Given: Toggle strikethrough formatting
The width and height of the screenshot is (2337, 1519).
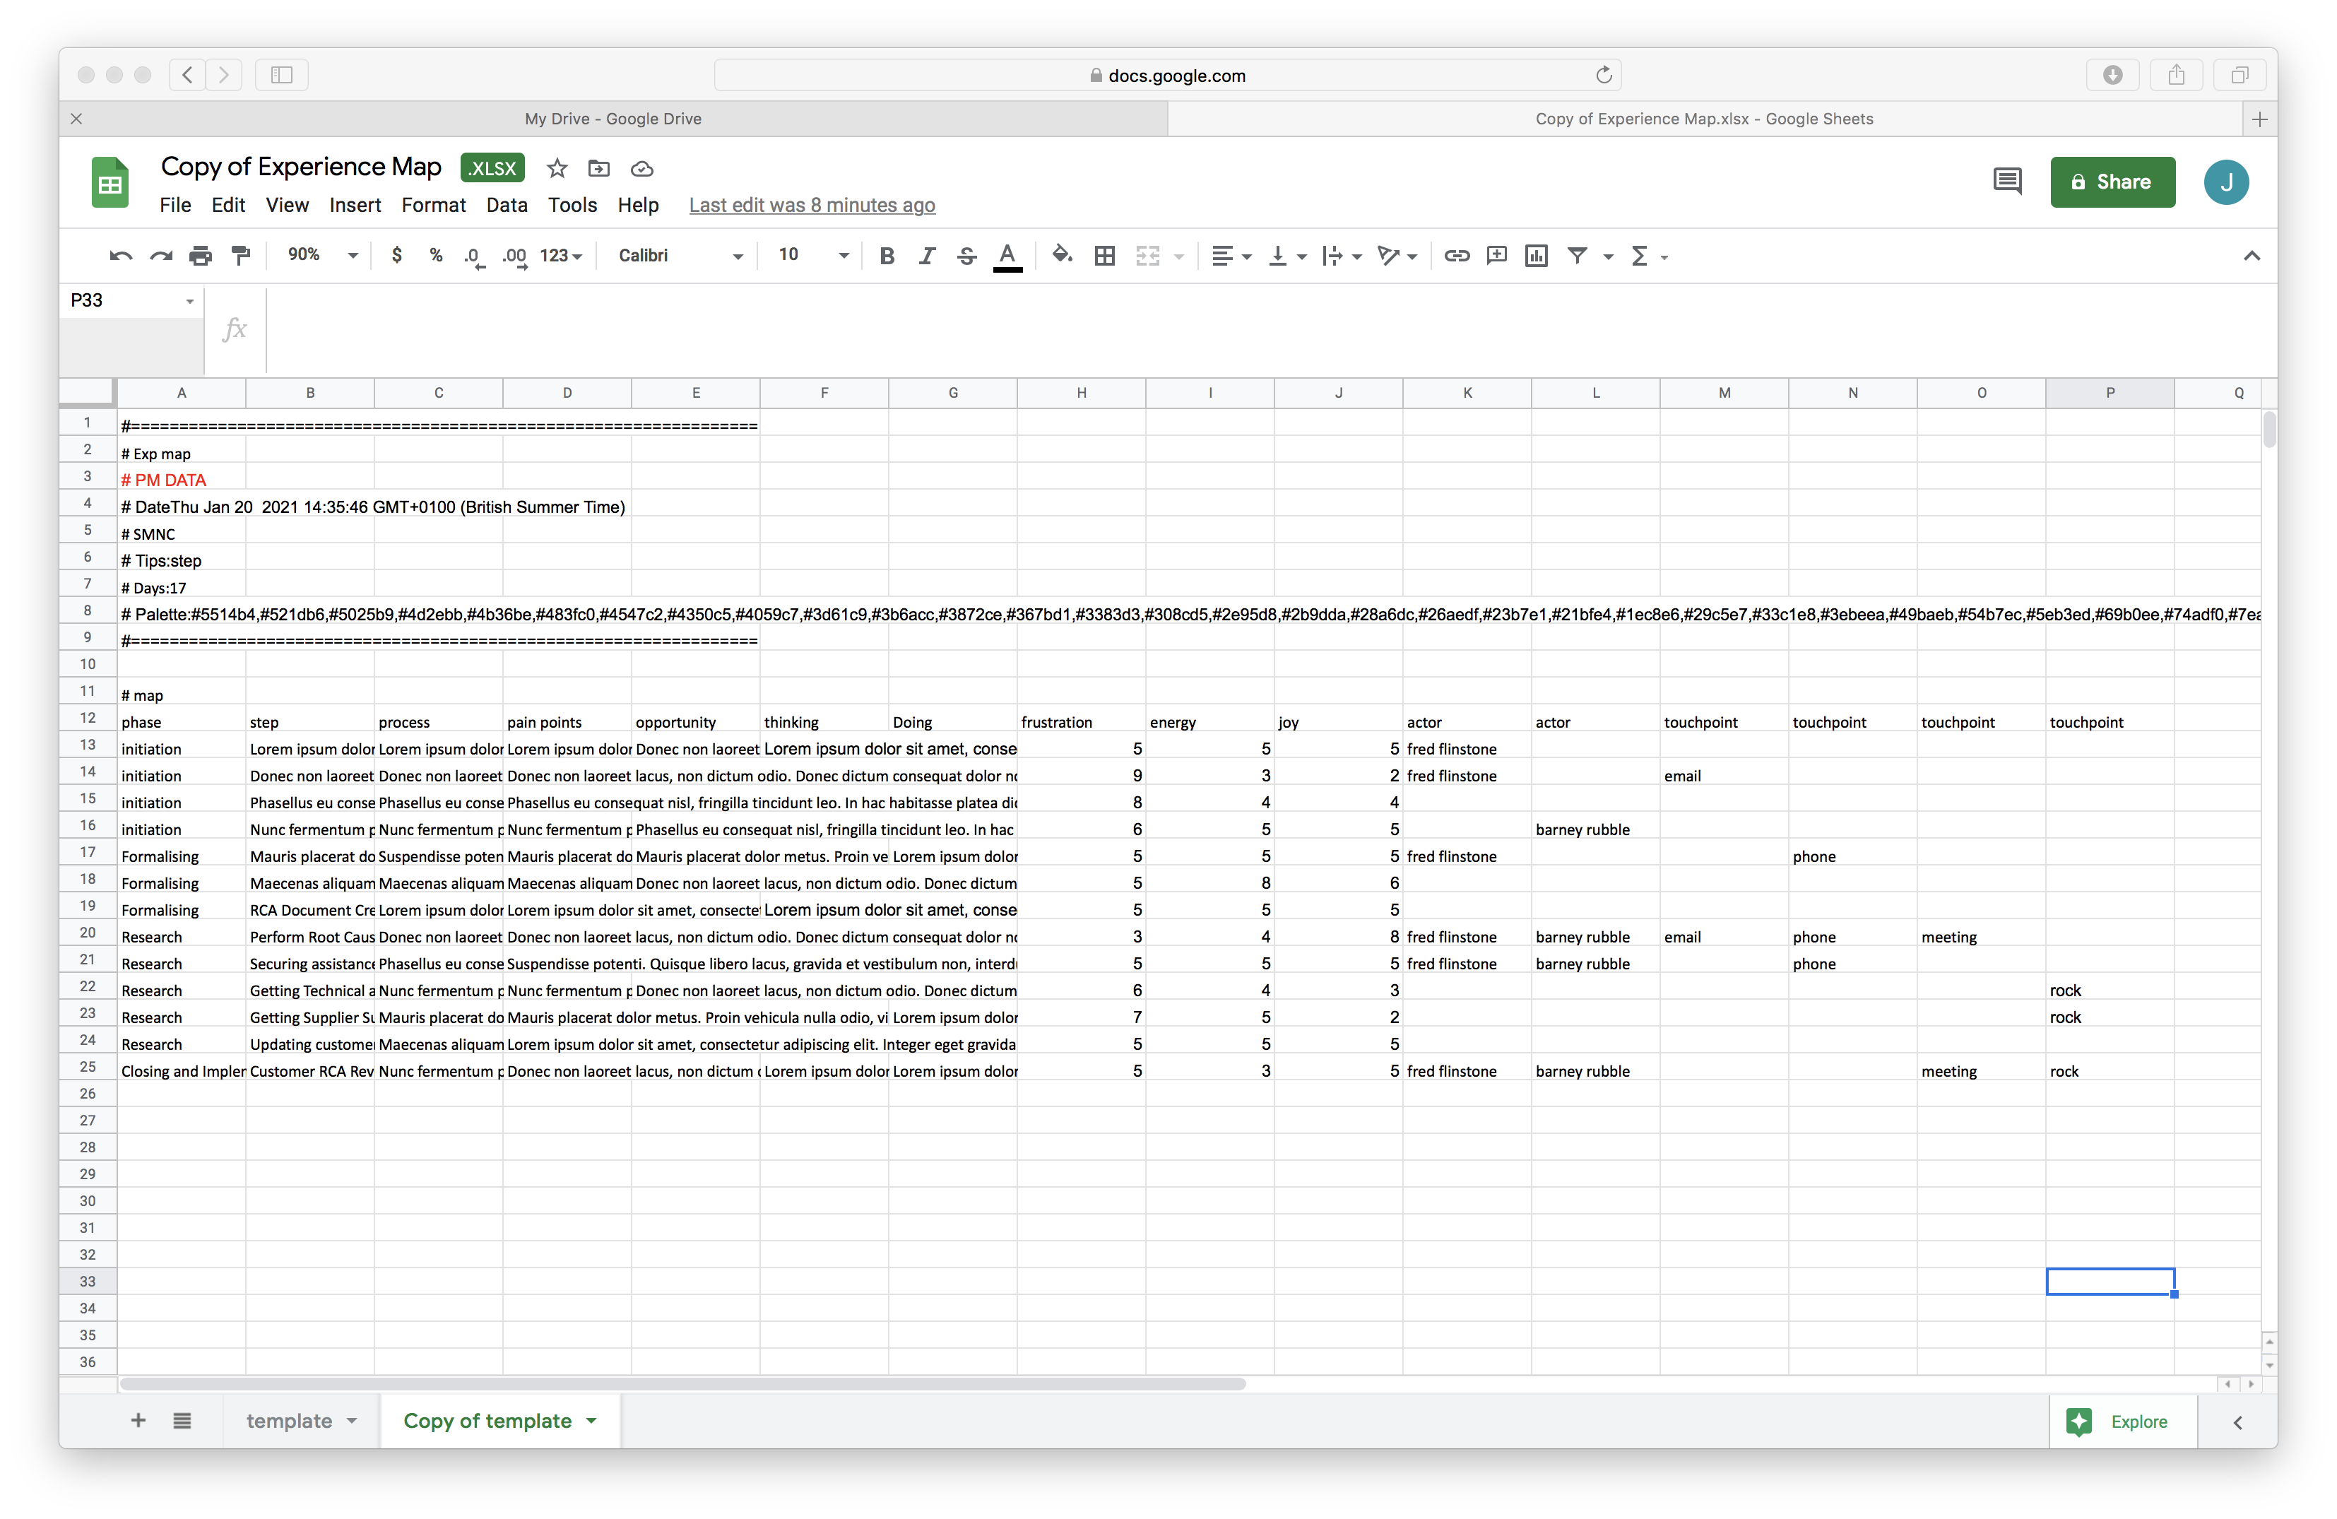Looking at the screenshot, I should 967,255.
